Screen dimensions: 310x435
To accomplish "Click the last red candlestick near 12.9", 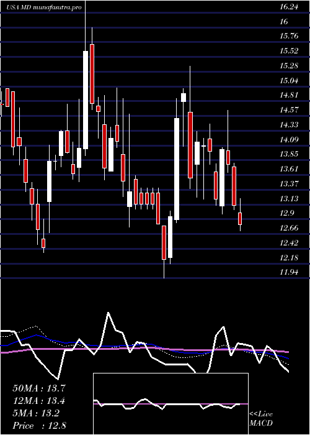I will click(240, 219).
